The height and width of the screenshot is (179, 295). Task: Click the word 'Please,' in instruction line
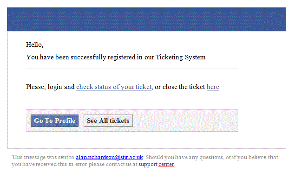pos(36,87)
